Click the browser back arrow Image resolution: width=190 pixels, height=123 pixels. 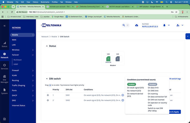[3, 12]
